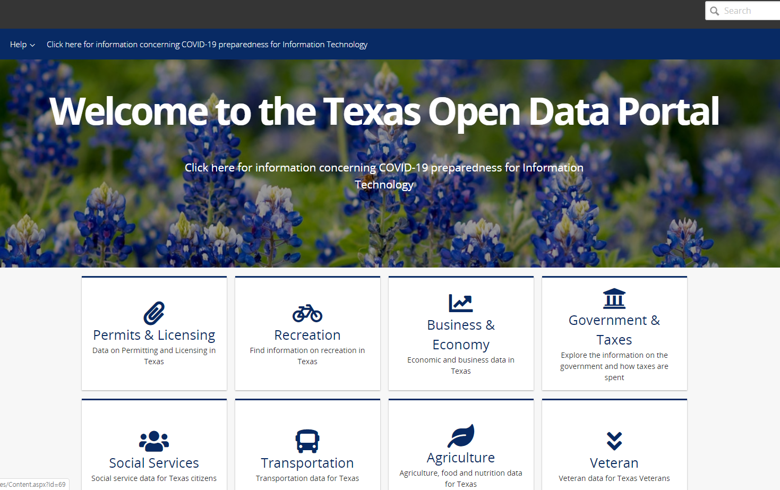Click in the Search input field
This screenshot has width=780, height=490.
pos(750,11)
